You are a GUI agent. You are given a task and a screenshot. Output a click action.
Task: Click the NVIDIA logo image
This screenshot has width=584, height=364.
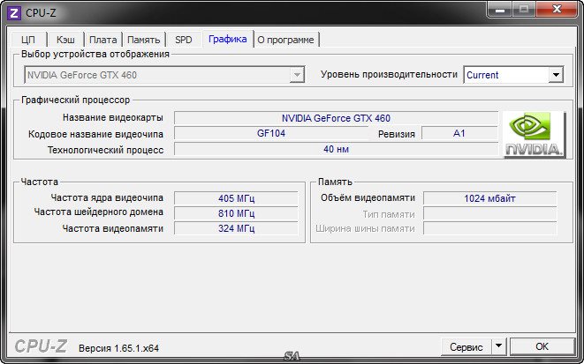point(535,135)
